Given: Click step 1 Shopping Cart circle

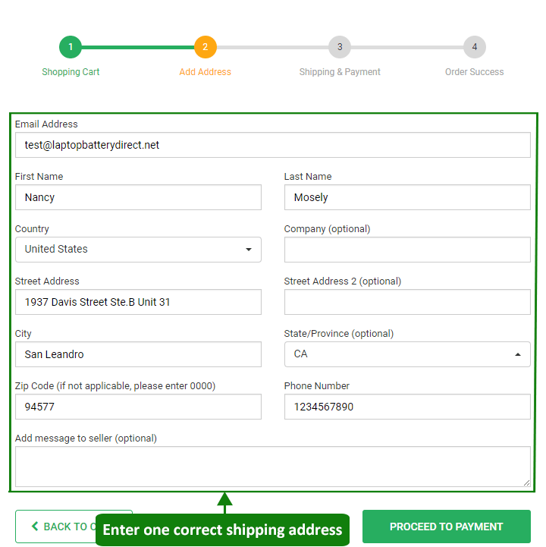Looking at the screenshot, I should click(71, 47).
